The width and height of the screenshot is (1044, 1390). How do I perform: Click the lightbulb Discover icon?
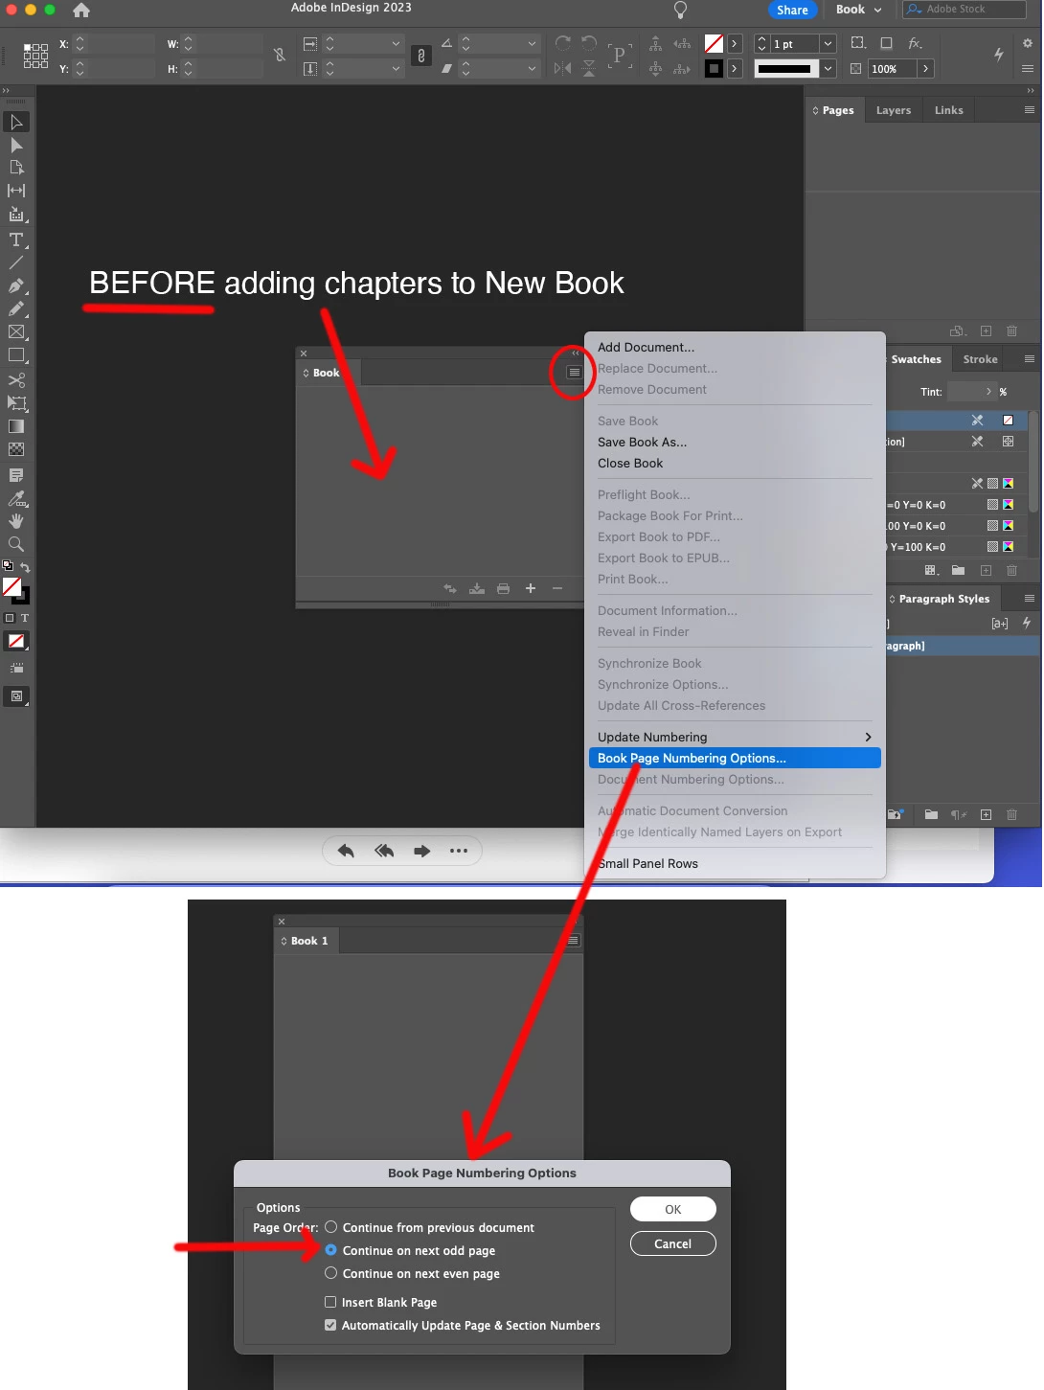[680, 10]
